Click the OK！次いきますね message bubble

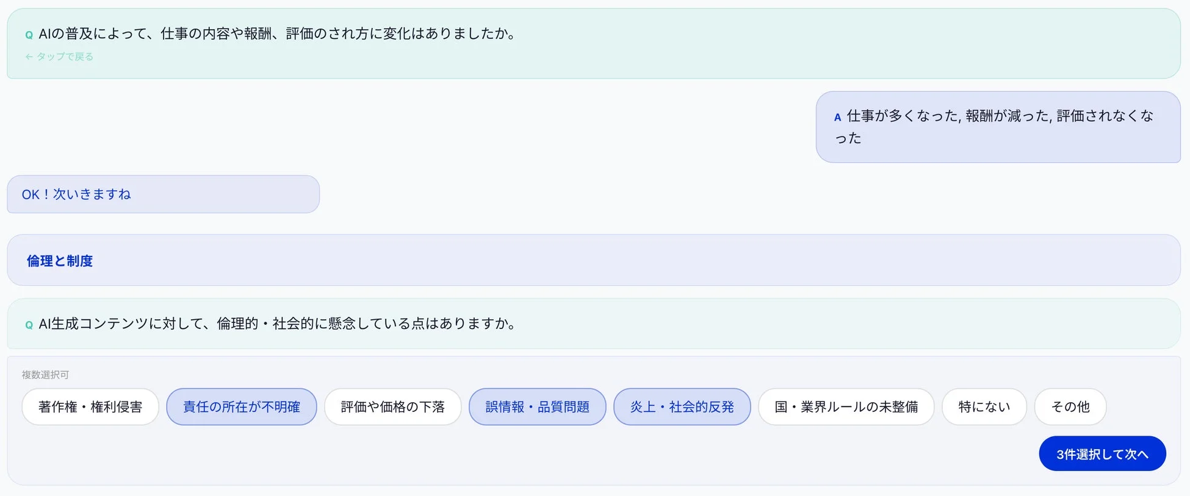[x=162, y=194]
